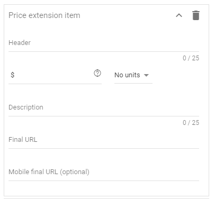Open the No units dropdown
The height and width of the screenshot is (199, 215).
tap(133, 75)
